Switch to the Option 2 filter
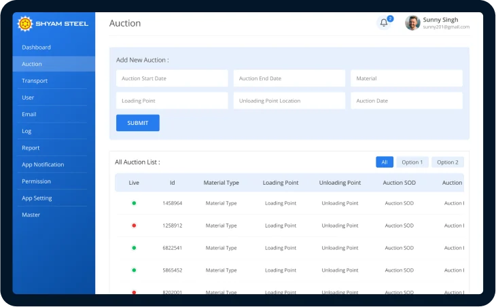The width and height of the screenshot is (496, 307). point(448,162)
